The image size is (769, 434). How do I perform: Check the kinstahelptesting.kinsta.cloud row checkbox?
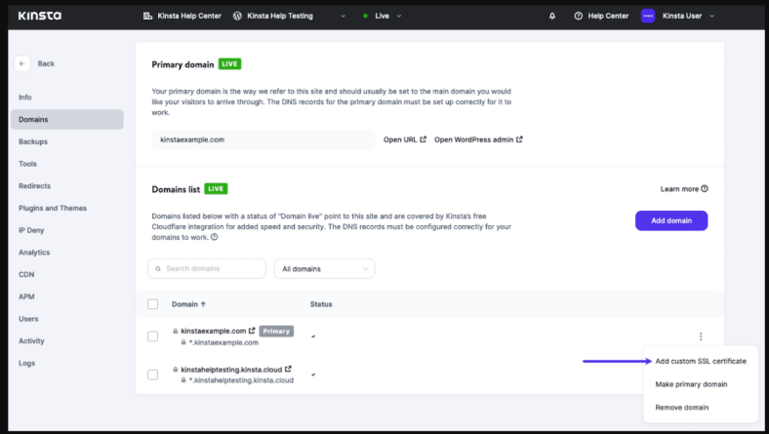[x=152, y=375]
